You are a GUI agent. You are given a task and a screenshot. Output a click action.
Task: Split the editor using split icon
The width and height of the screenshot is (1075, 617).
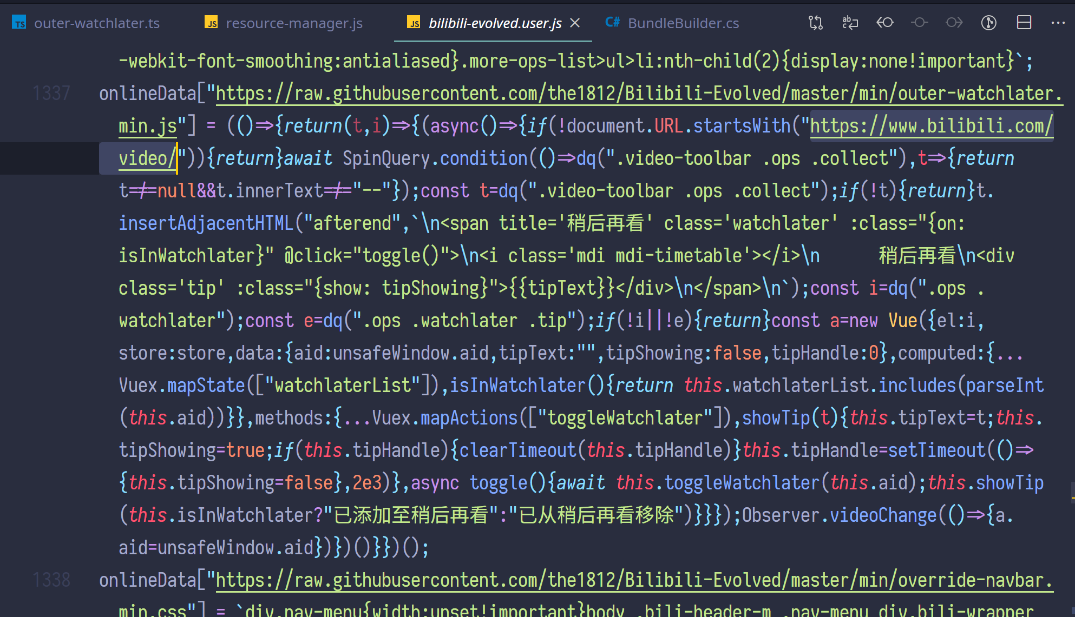coord(1024,23)
